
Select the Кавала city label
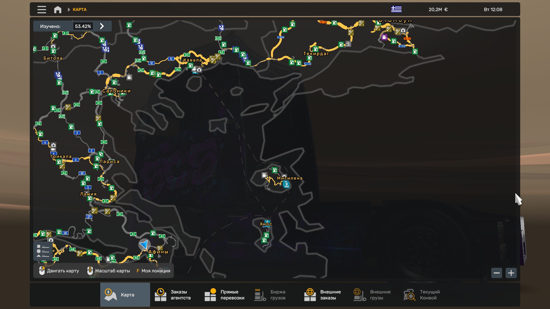click(192, 60)
